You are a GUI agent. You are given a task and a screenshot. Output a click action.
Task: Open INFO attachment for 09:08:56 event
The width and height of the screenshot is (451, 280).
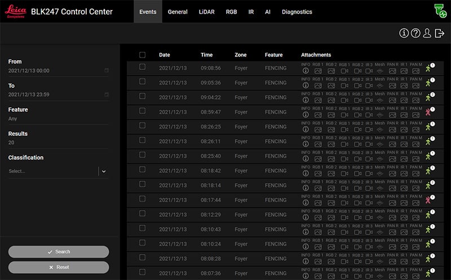click(x=306, y=70)
